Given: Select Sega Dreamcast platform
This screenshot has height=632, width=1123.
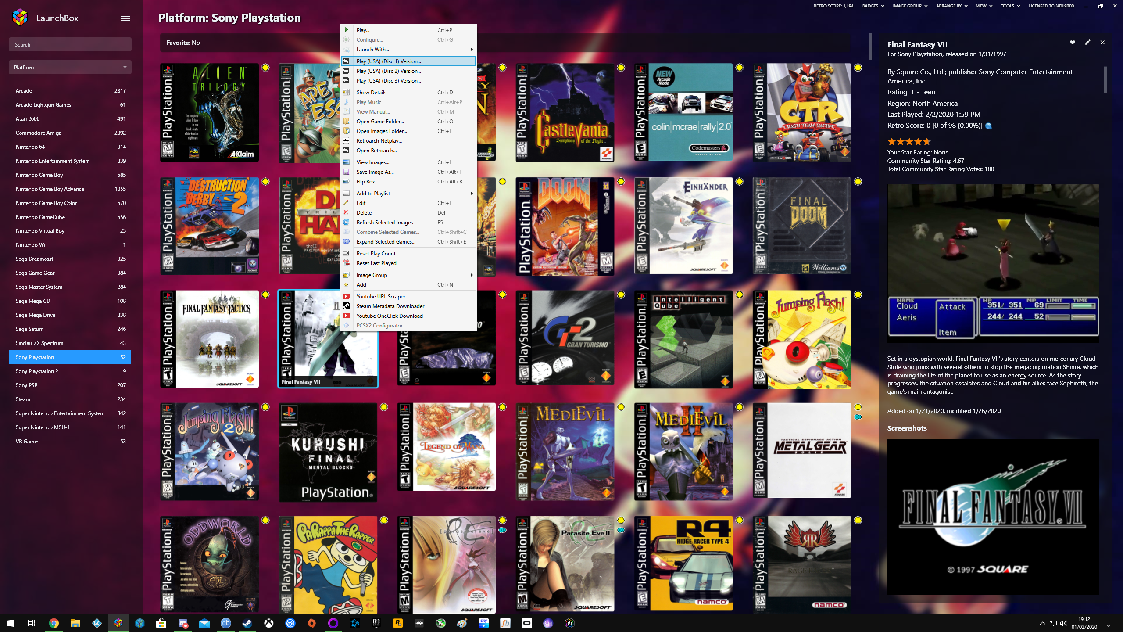Looking at the screenshot, I should [70, 259].
